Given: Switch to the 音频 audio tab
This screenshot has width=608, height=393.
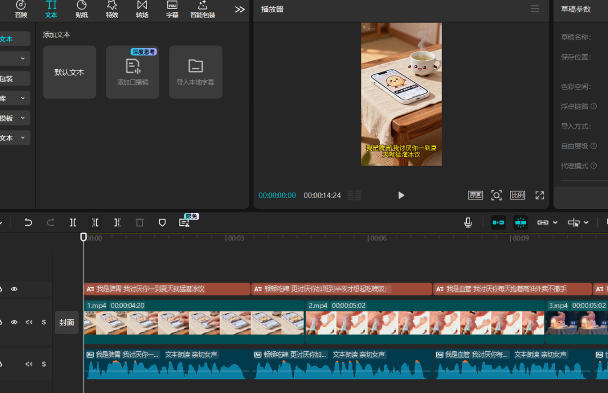Looking at the screenshot, I should coord(21,9).
